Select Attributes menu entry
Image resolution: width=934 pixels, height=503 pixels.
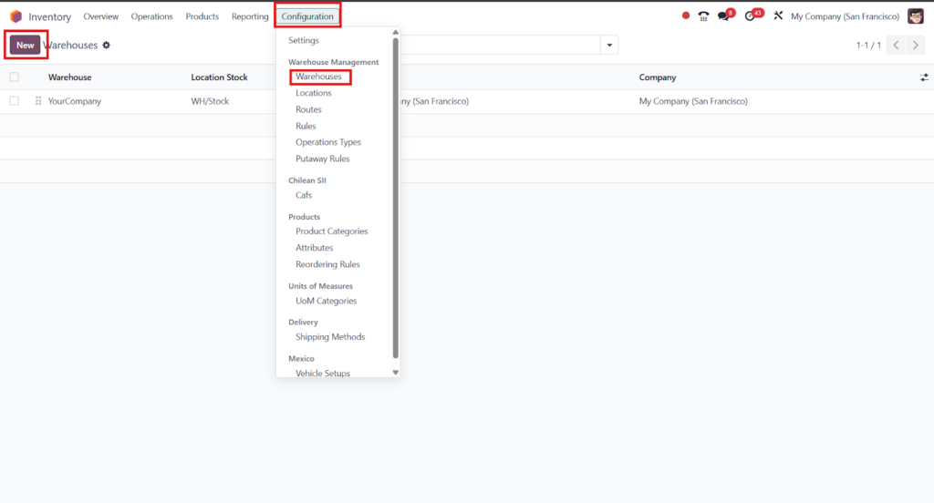click(x=314, y=248)
